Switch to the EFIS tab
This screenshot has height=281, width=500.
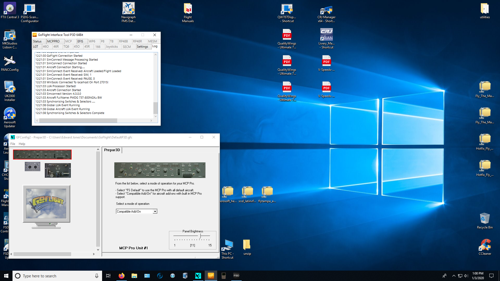(x=80, y=41)
